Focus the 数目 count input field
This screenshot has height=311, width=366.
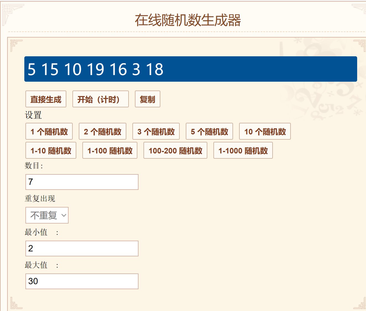pos(82,182)
